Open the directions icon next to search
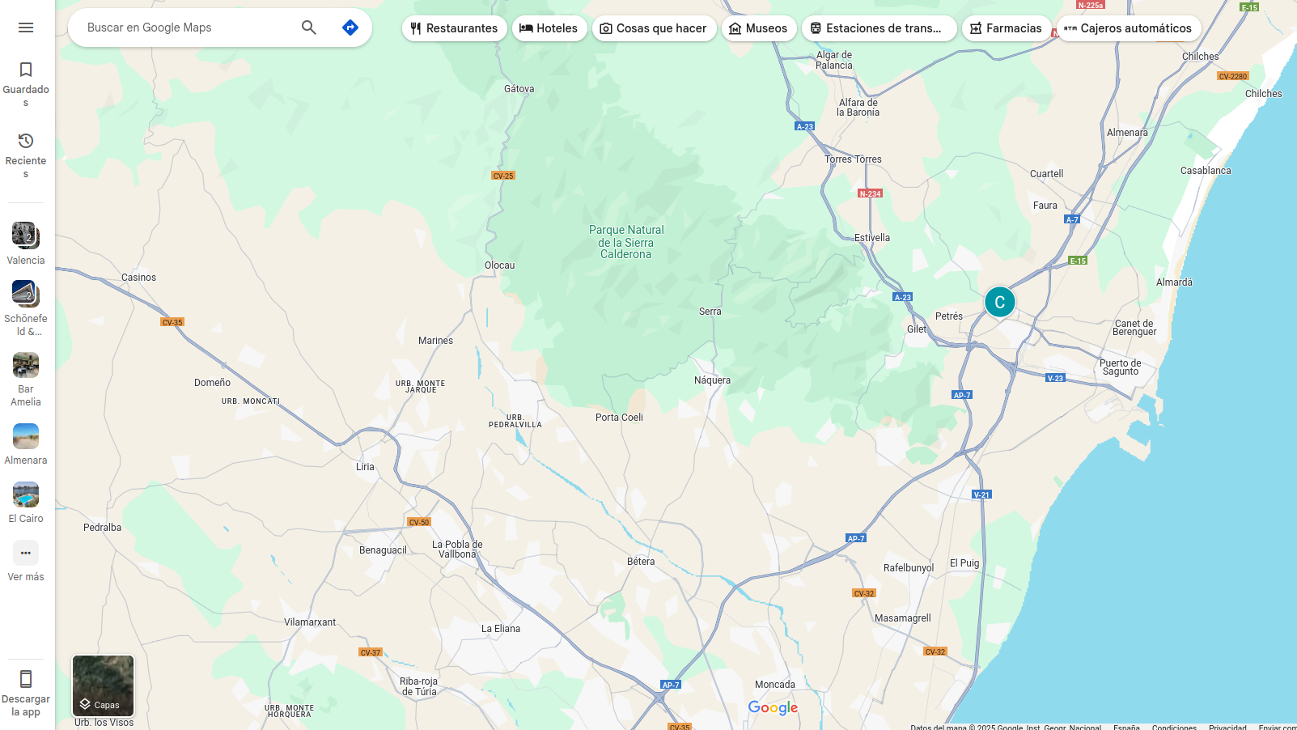The height and width of the screenshot is (730, 1297). click(350, 27)
